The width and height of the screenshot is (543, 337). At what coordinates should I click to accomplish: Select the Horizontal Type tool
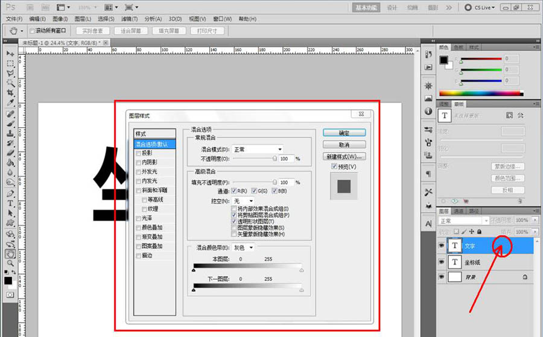point(10,203)
